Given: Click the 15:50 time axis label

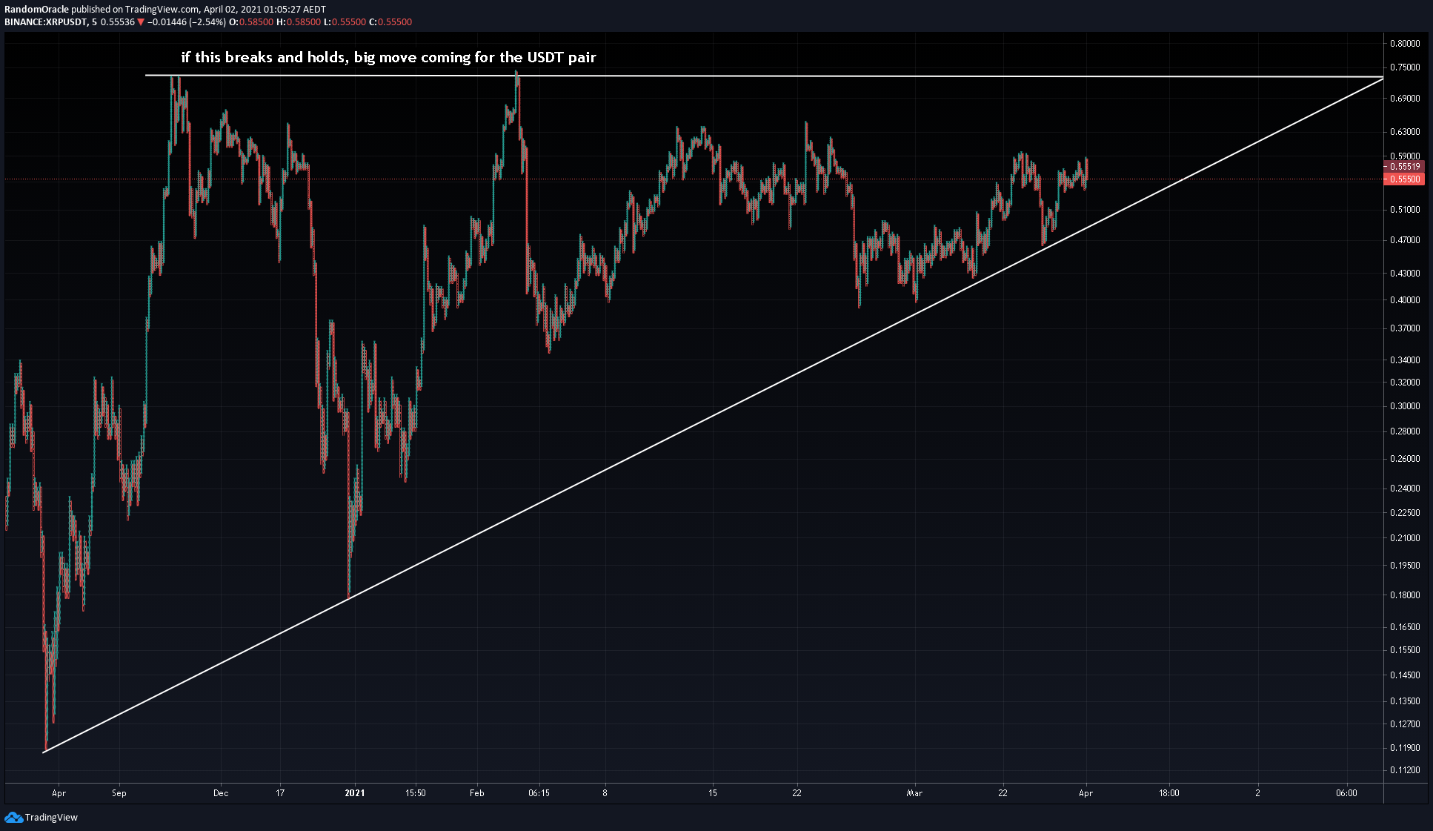Looking at the screenshot, I should click(416, 793).
